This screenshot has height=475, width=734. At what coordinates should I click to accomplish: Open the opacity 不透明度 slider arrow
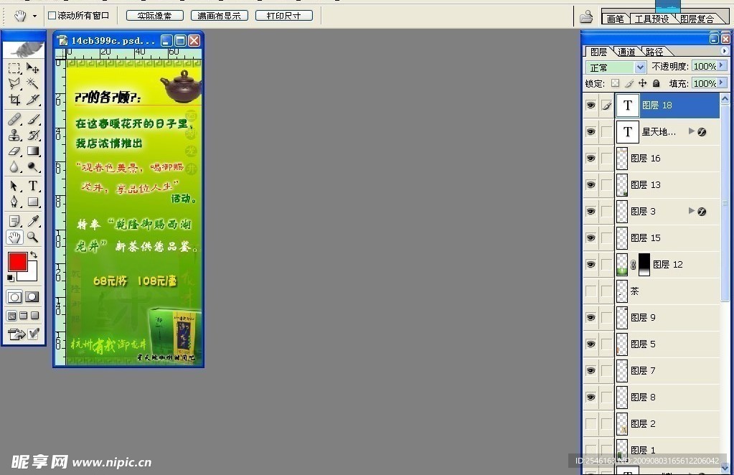(x=721, y=66)
